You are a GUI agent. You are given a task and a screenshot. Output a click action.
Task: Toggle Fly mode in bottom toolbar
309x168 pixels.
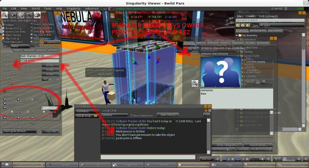(x=95, y=165)
